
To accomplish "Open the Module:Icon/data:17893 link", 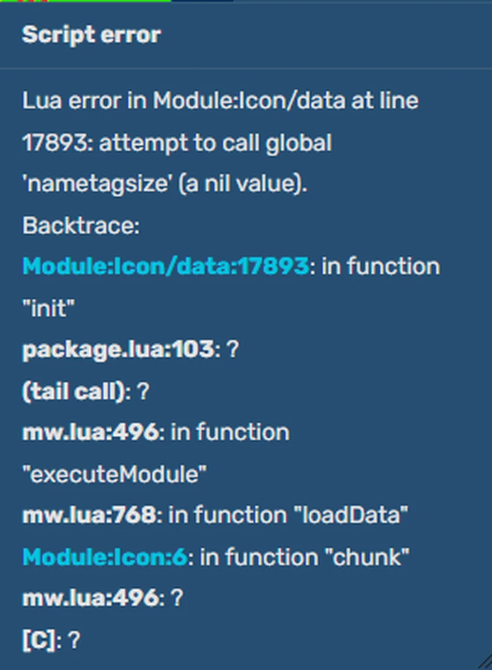I will [166, 267].
